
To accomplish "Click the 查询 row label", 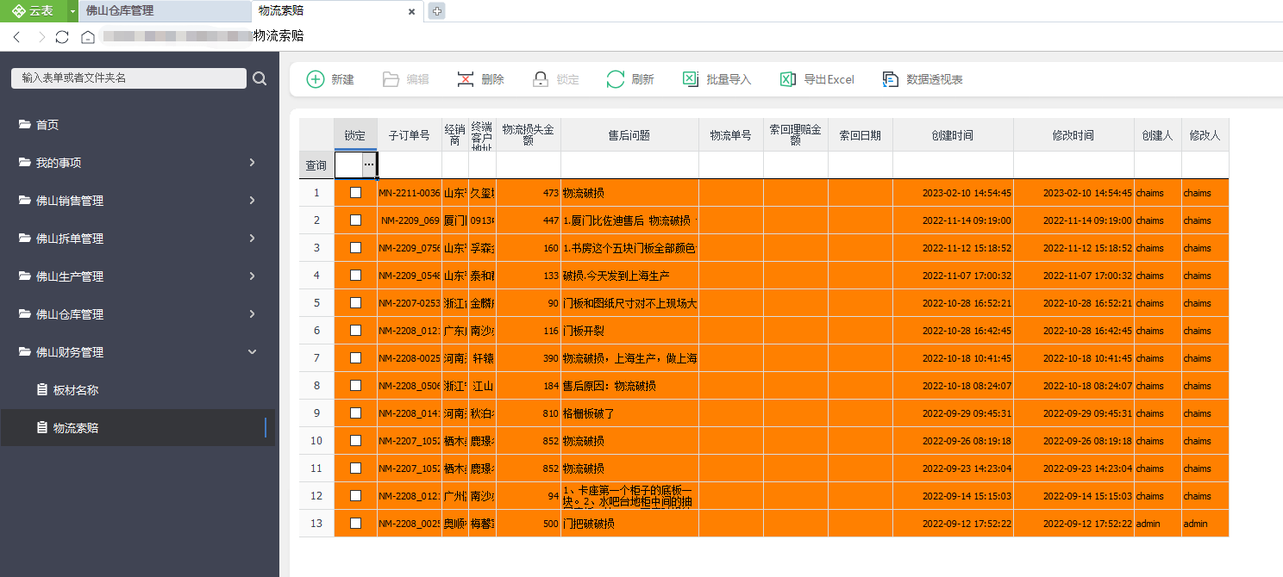I will (x=316, y=165).
